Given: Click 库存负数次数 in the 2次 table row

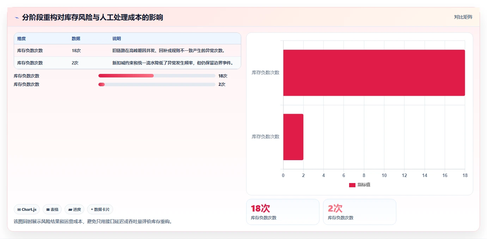Looking at the screenshot, I should click(x=30, y=63).
